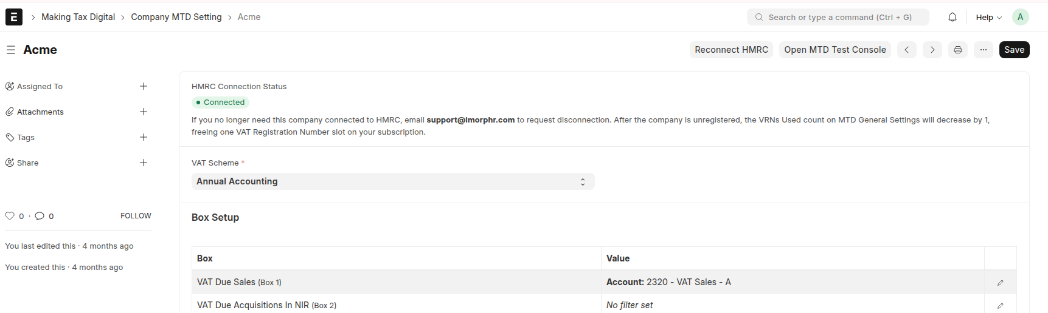The image size is (1048, 313).
Task: Click the Acme page title
Action: pyautogui.click(x=40, y=50)
